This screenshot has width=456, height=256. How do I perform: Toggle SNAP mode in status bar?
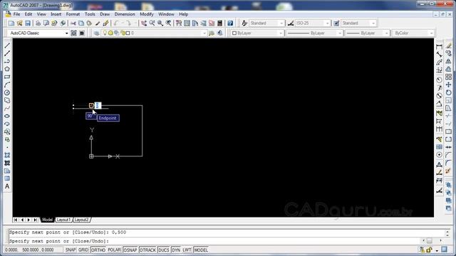tap(71, 250)
